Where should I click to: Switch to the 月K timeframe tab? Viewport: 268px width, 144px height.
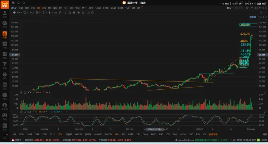[44, 8]
